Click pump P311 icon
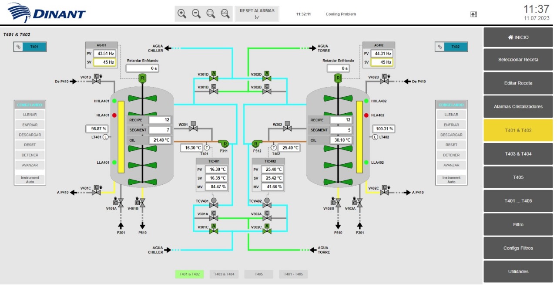Image resolution: width=557 pixels, height=285 pixels. point(224,143)
